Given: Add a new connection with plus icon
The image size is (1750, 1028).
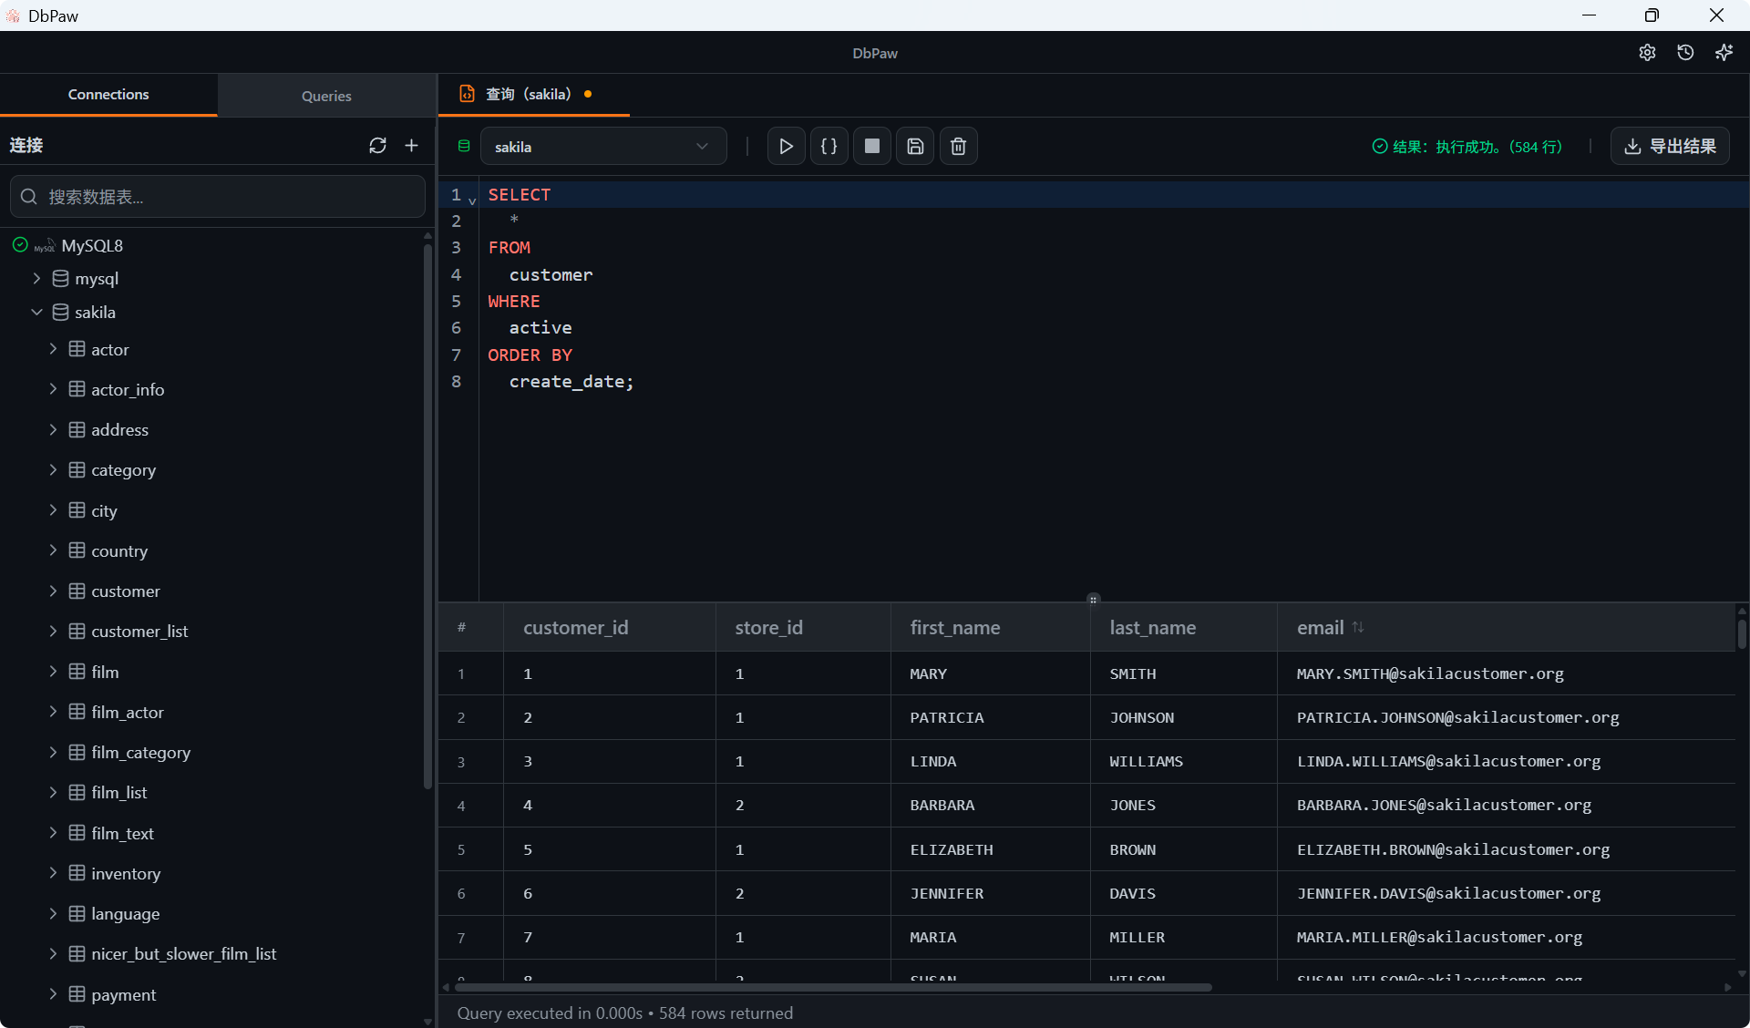Looking at the screenshot, I should click(x=412, y=146).
